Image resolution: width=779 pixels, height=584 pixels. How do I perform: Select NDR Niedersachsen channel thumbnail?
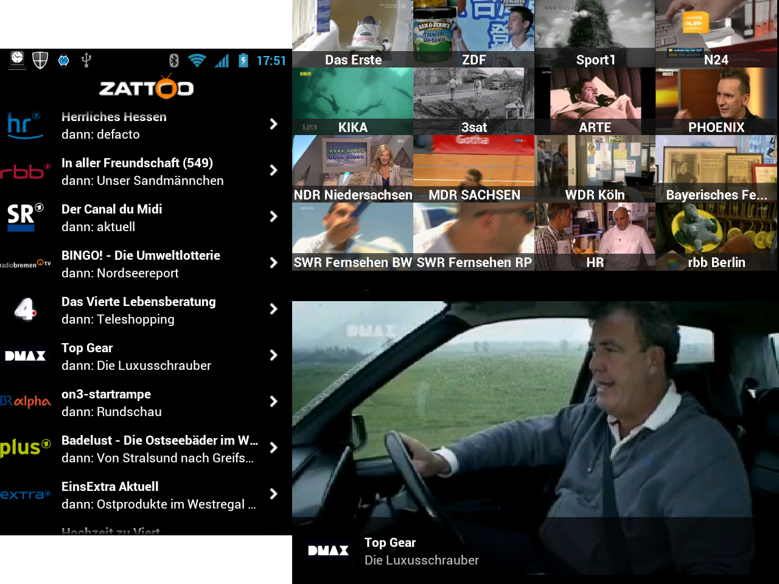tap(352, 169)
